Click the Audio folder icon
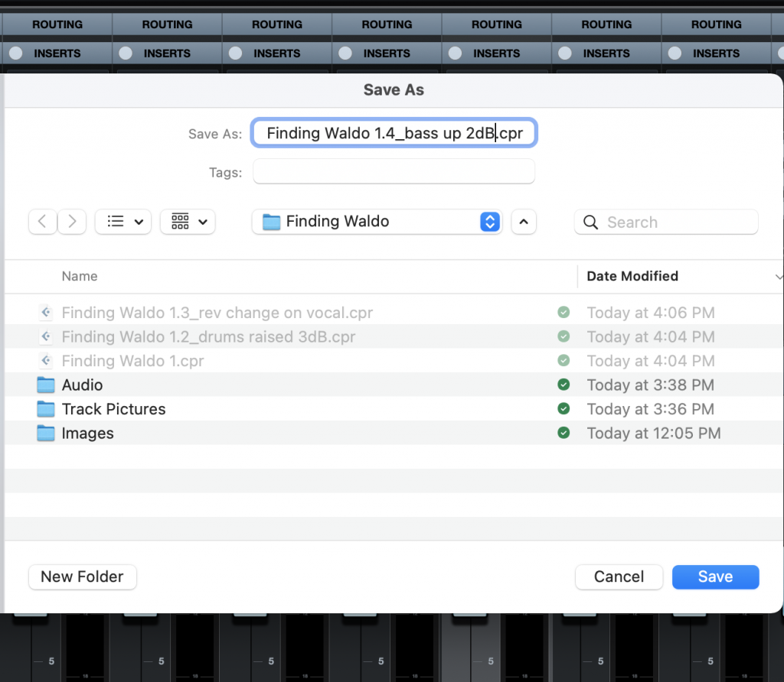 pos(46,385)
